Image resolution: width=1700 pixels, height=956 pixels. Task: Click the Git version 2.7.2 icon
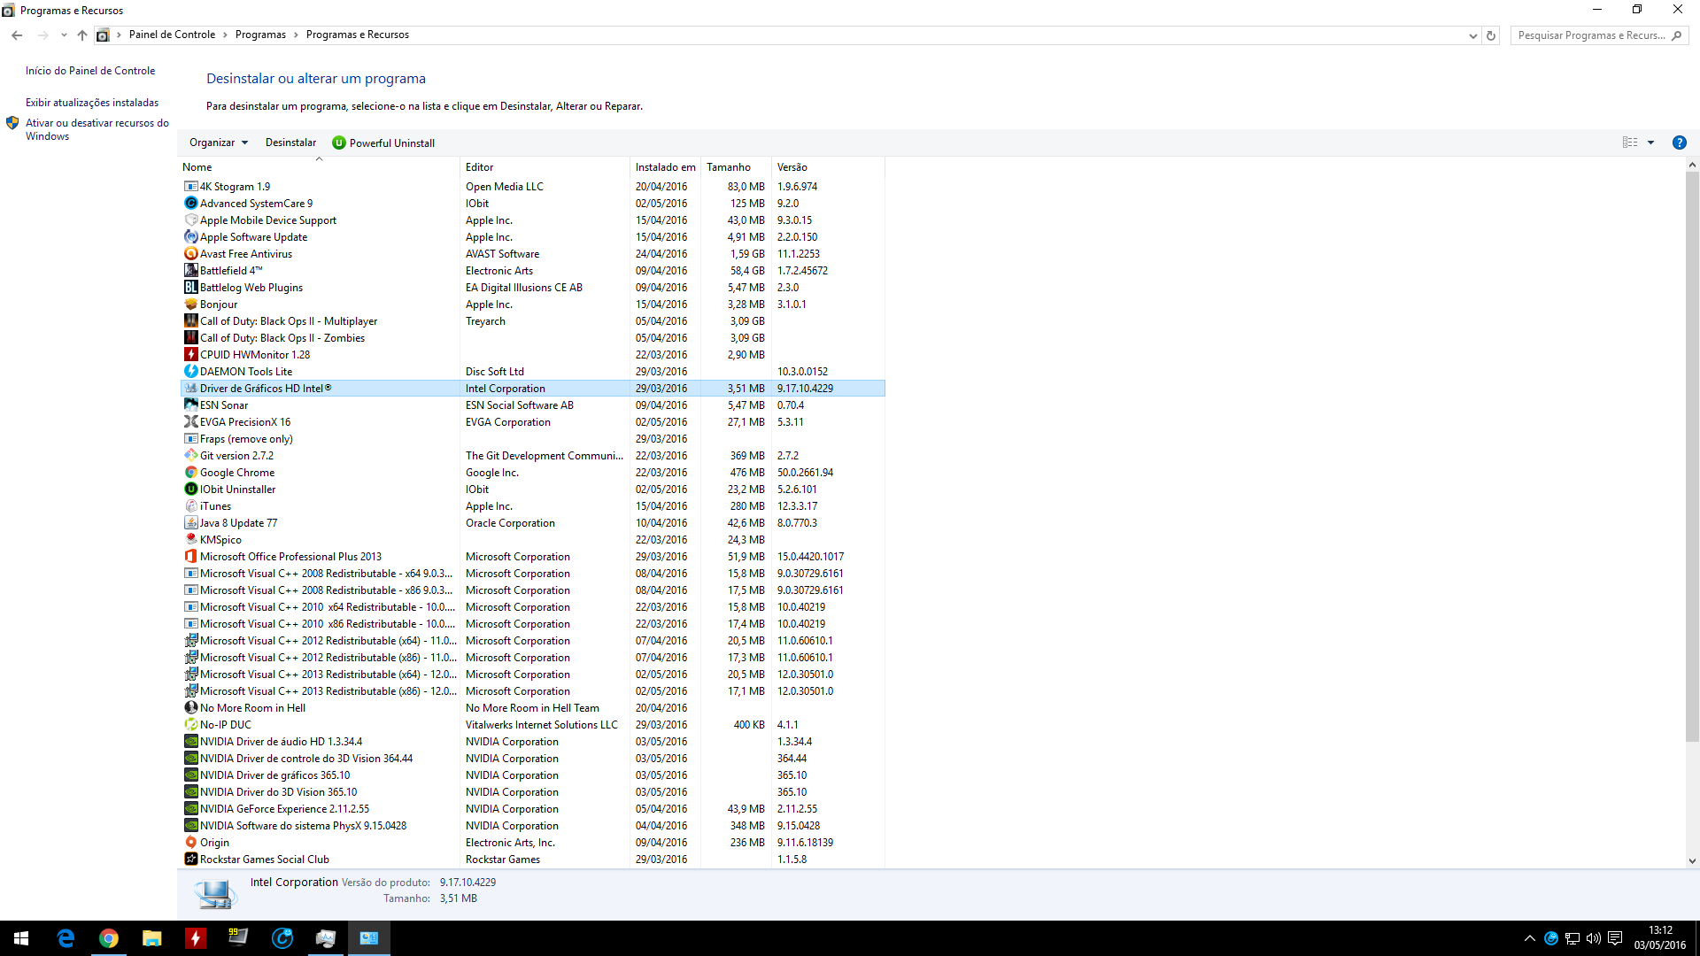click(190, 456)
